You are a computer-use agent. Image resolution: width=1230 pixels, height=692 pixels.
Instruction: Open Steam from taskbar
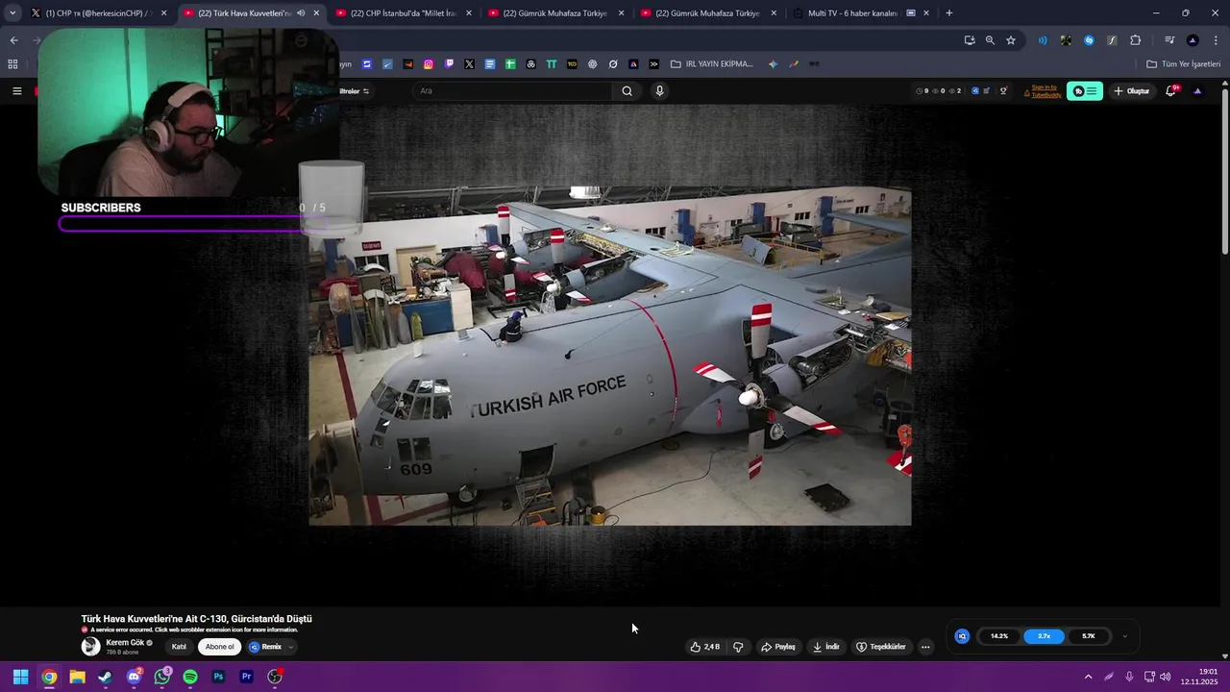105,677
